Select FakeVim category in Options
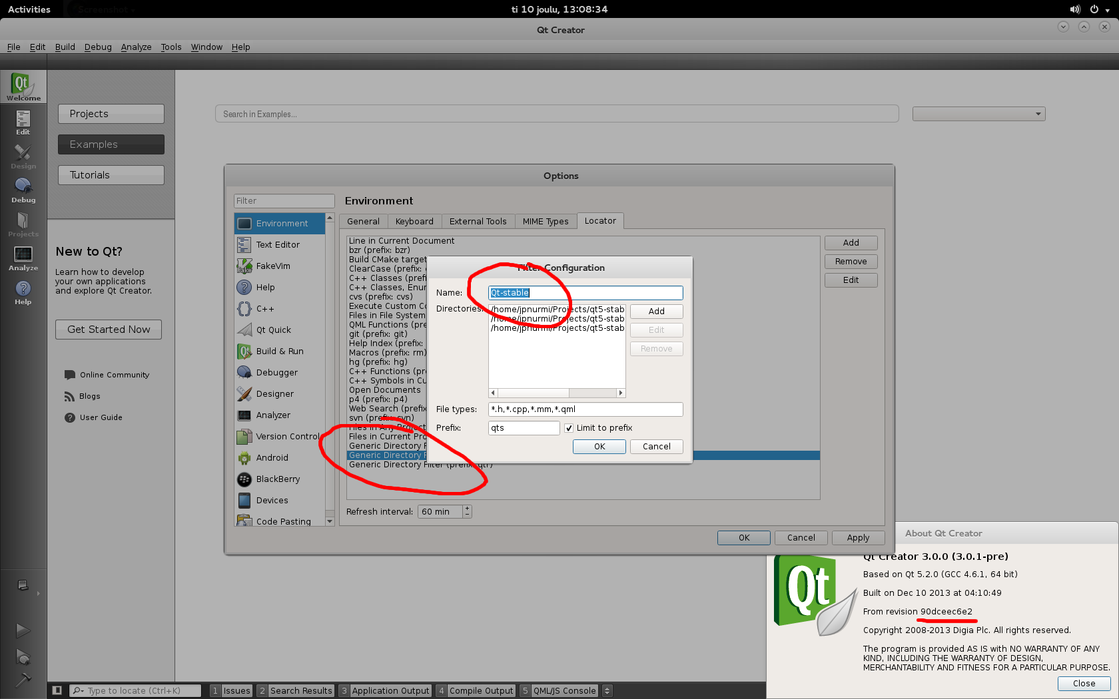Screen dimensions: 1119x699 (x=278, y=266)
